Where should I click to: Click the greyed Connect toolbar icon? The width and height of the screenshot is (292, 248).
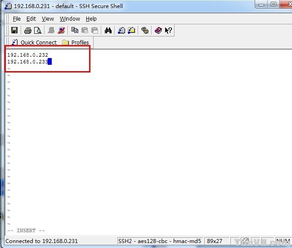click(x=51, y=30)
